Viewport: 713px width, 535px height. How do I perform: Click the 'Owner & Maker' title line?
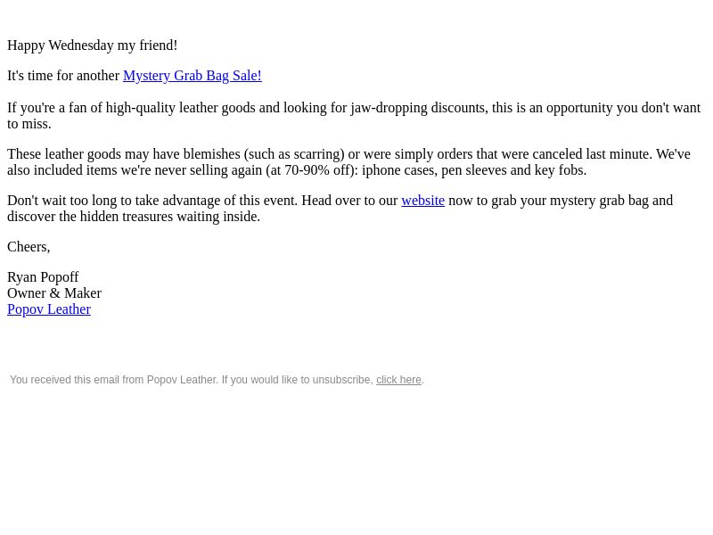click(x=54, y=293)
